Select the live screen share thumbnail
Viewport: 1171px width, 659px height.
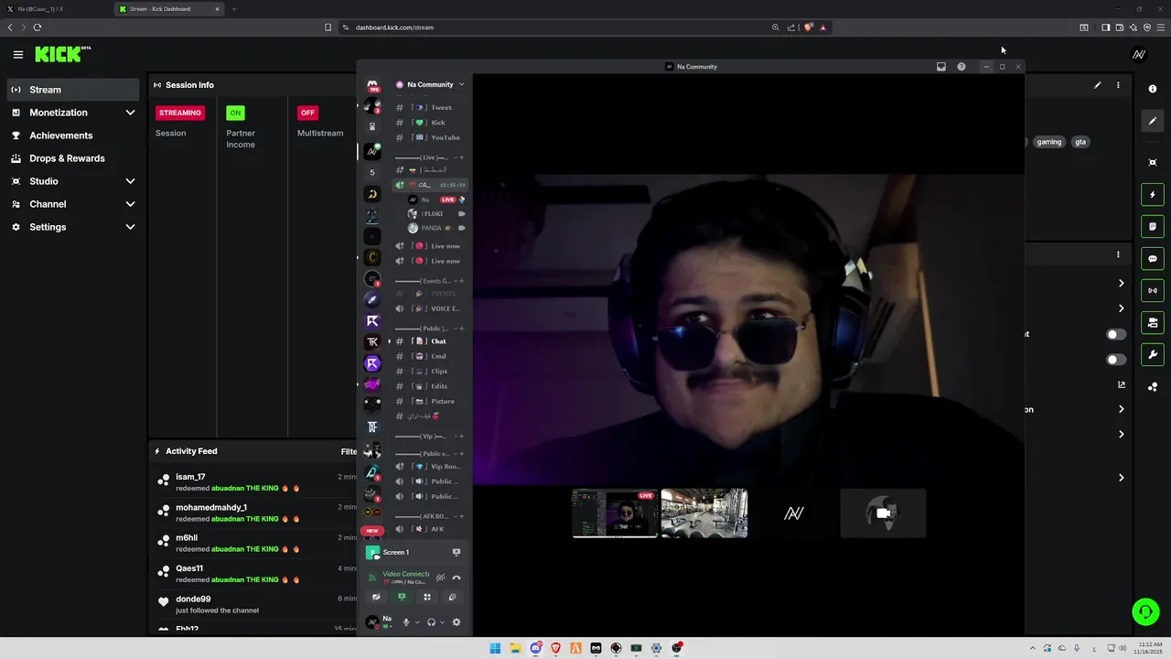[x=615, y=513]
